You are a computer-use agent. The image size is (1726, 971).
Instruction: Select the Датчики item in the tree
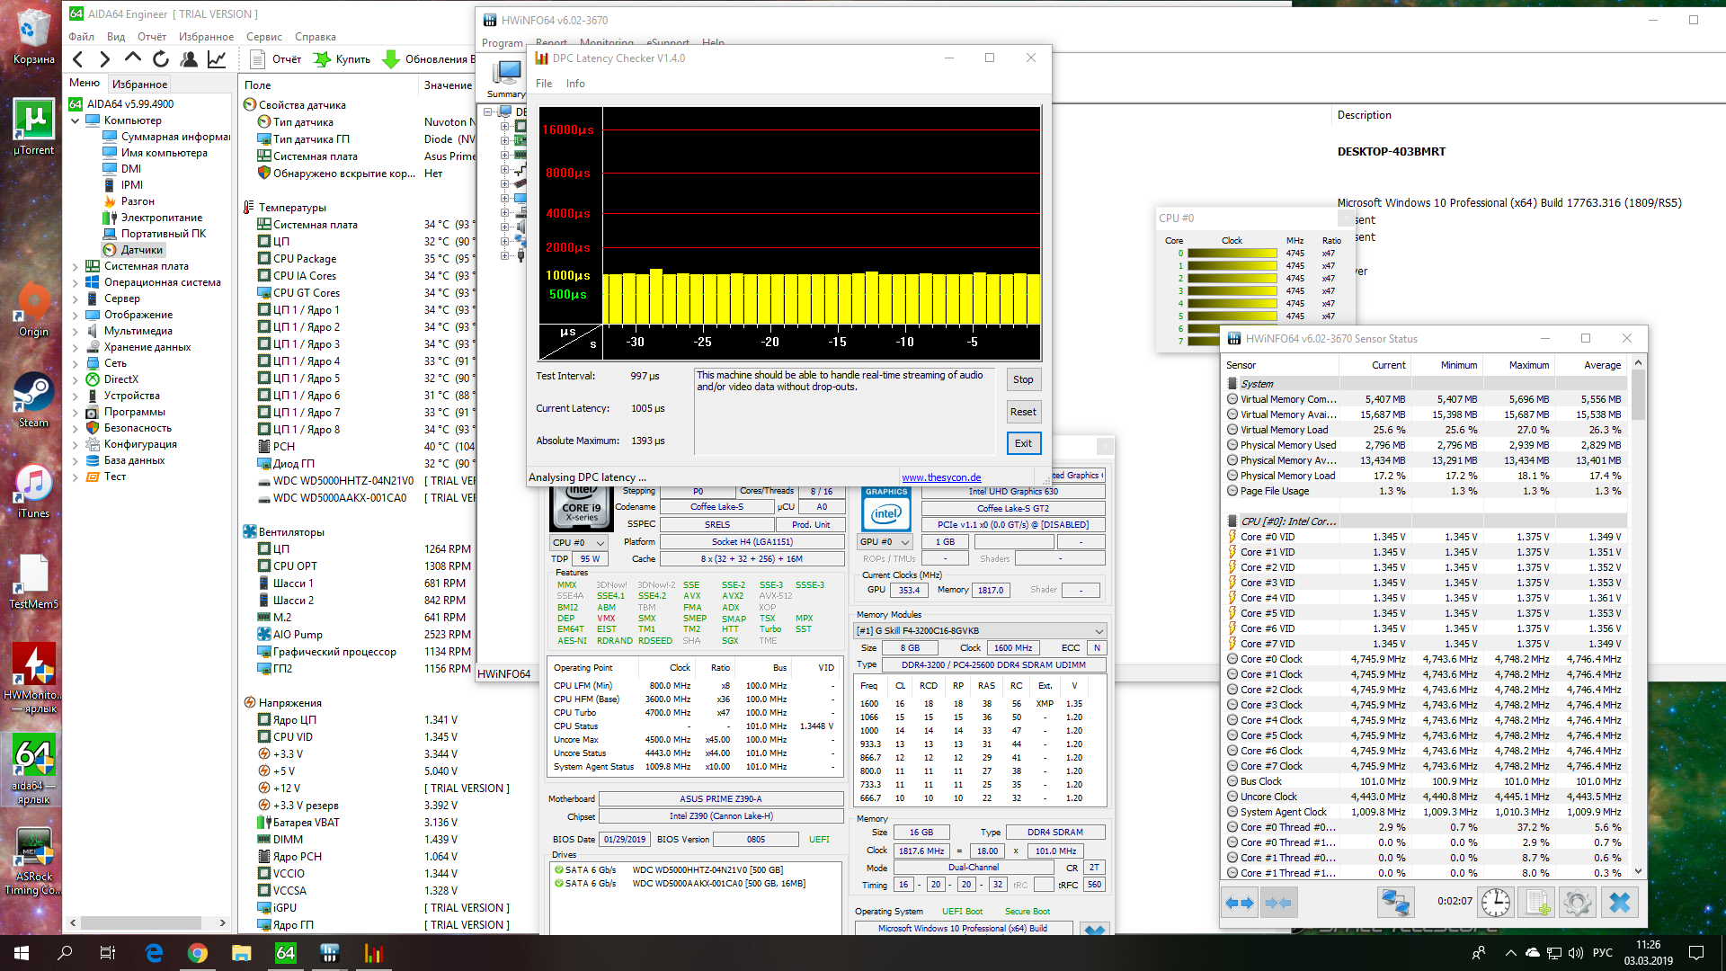click(x=141, y=250)
